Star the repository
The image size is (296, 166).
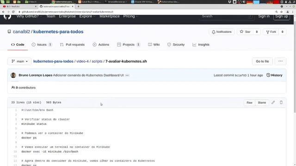tap(245, 32)
